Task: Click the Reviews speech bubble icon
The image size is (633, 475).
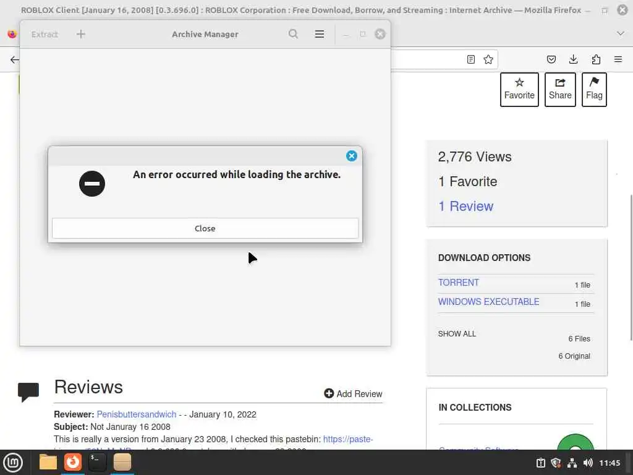Action: tap(28, 392)
